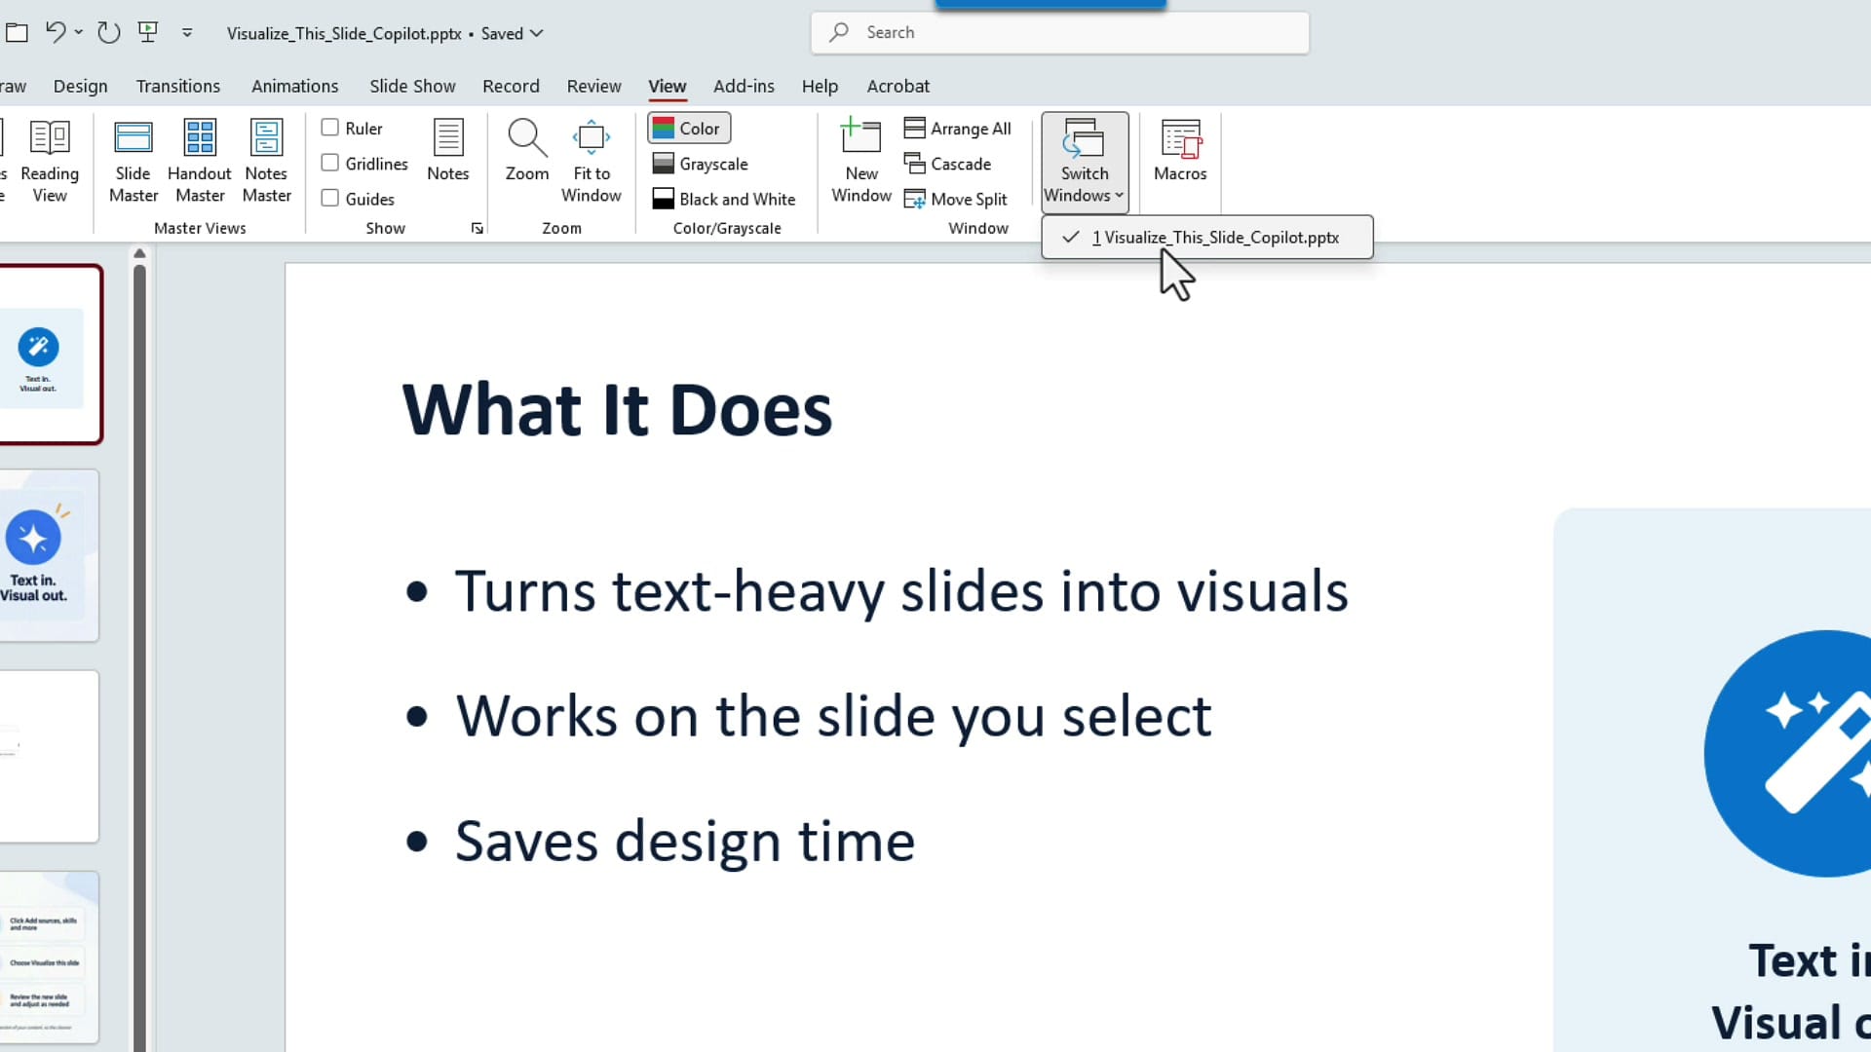Click Fit to Window
Viewport: 1871px width, 1052px height.
point(592,161)
